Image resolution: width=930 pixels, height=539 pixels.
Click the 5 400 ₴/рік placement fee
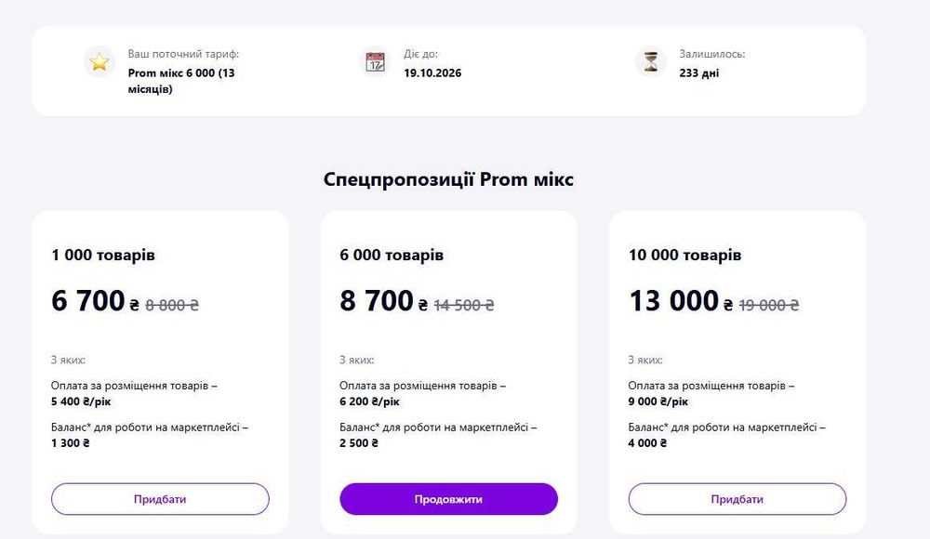(x=82, y=401)
